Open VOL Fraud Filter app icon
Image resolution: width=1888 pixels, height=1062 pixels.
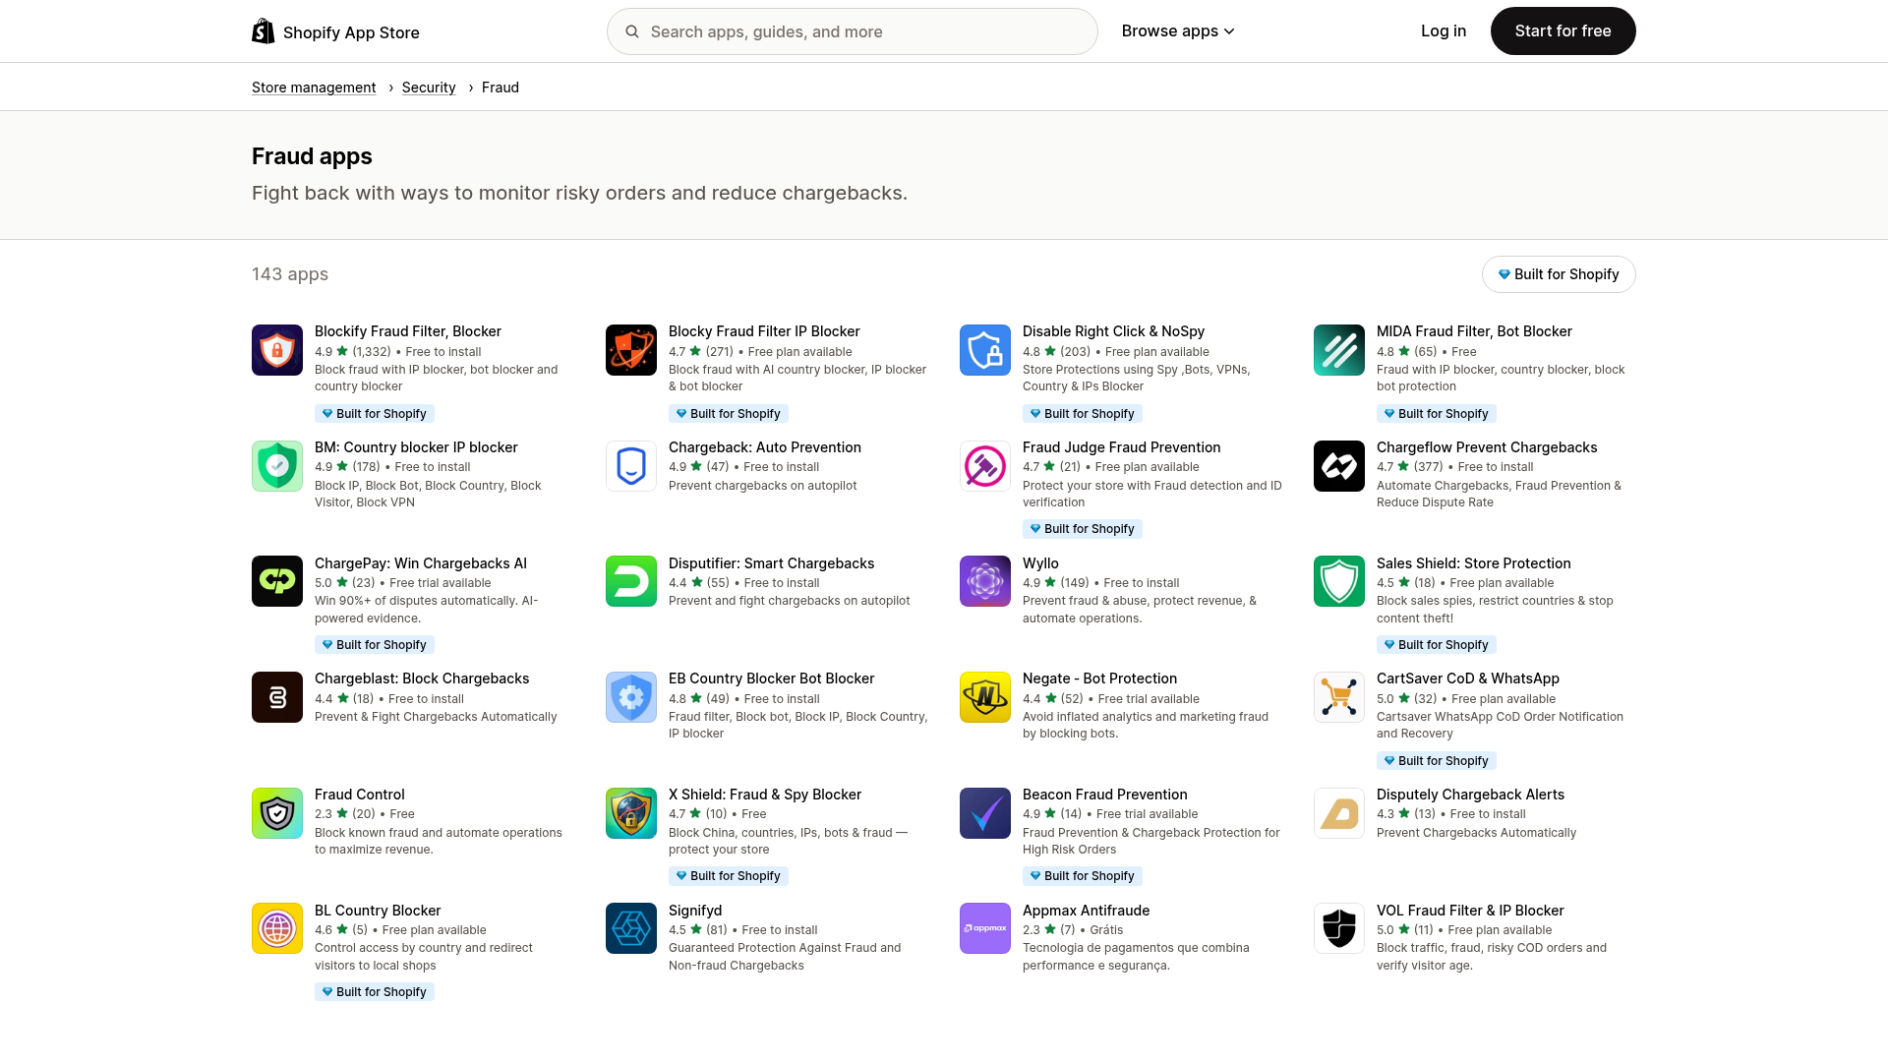coord(1339,928)
